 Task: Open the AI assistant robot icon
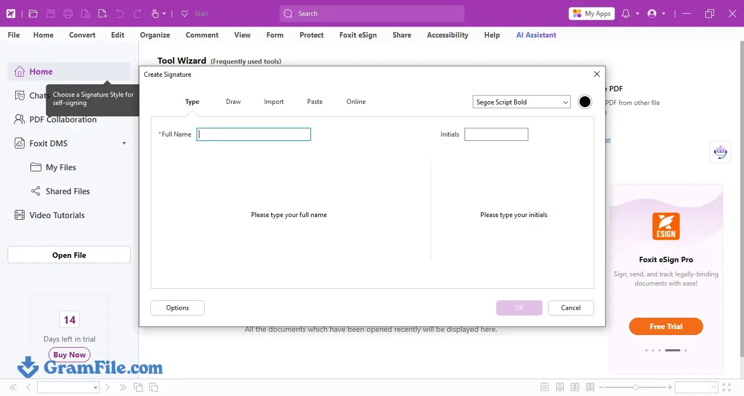(x=720, y=152)
